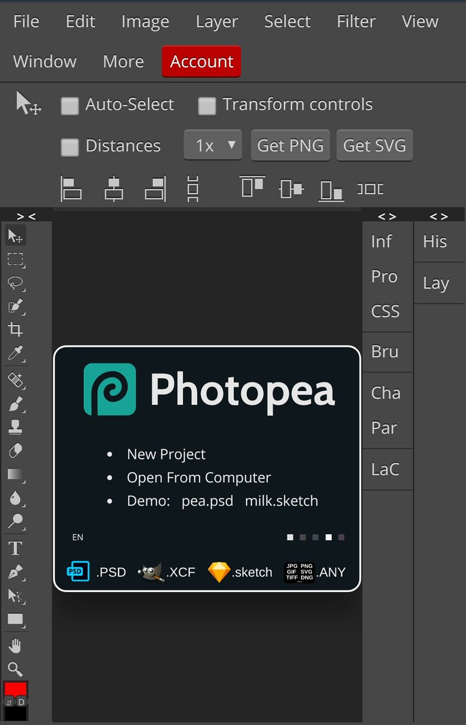
Task: Distribute vertical spacing icon
Action: [193, 189]
